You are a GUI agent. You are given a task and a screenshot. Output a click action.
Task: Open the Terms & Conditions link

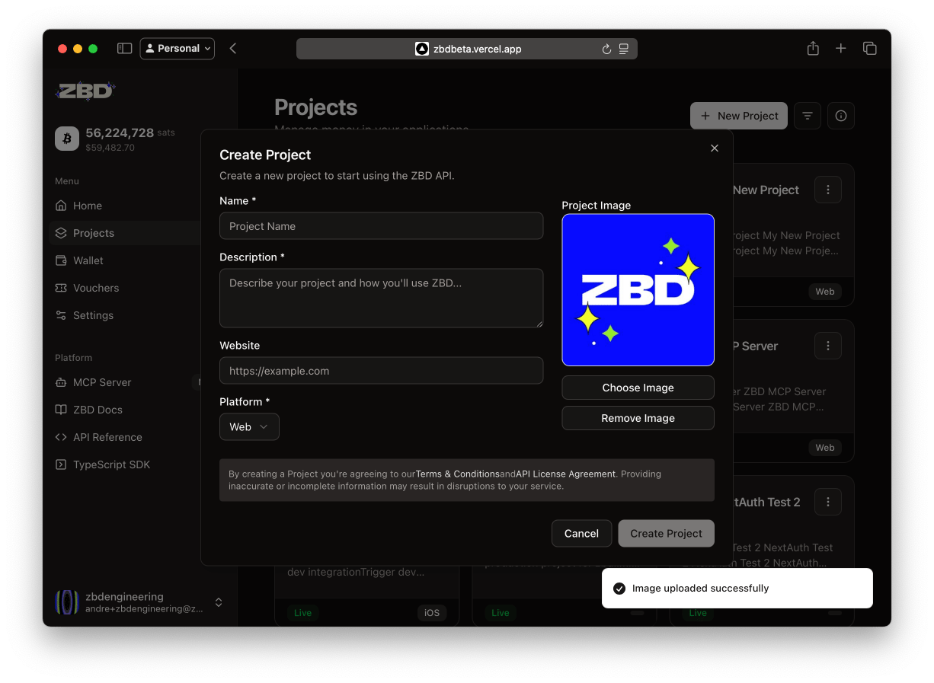pos(457,474)
